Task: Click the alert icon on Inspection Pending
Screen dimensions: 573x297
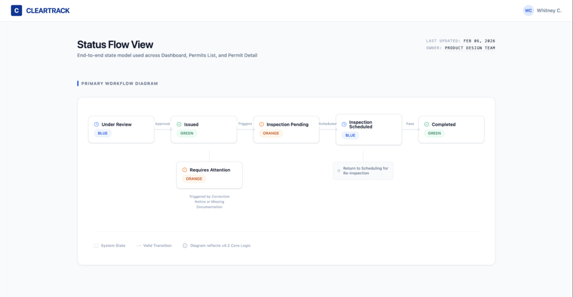Action: (261, 124)
